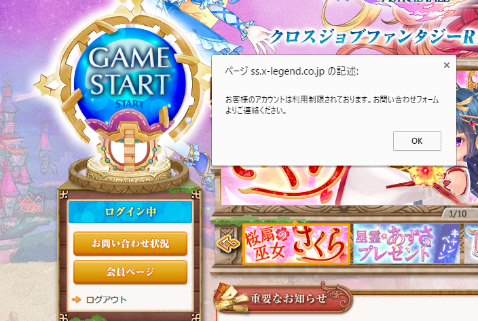478x321 pixels.
Task: Open the 会員ページ member page
Action: (x=130, y=272)
